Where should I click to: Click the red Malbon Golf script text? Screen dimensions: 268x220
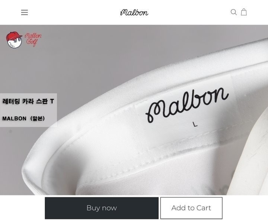click(x=33, y=40)
